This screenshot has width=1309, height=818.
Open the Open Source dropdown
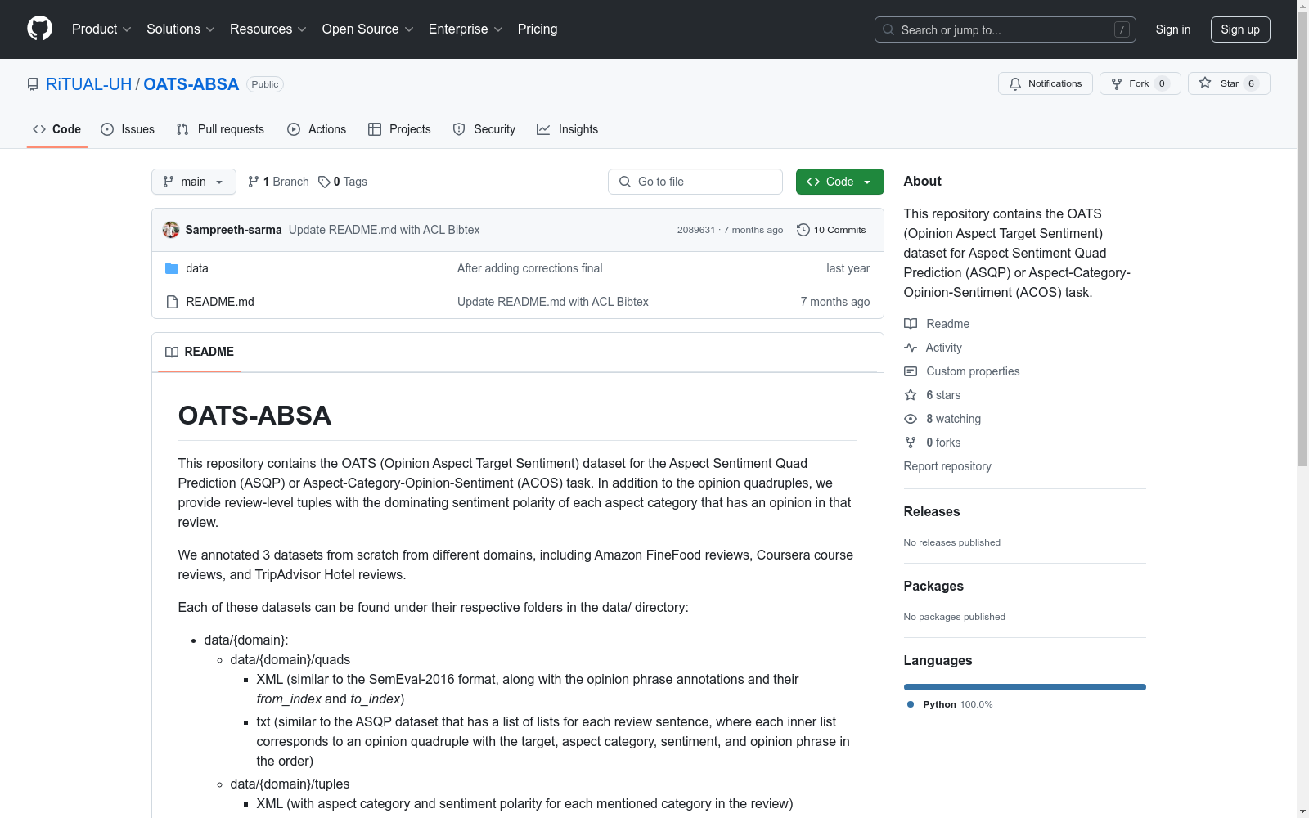[367, 29]
